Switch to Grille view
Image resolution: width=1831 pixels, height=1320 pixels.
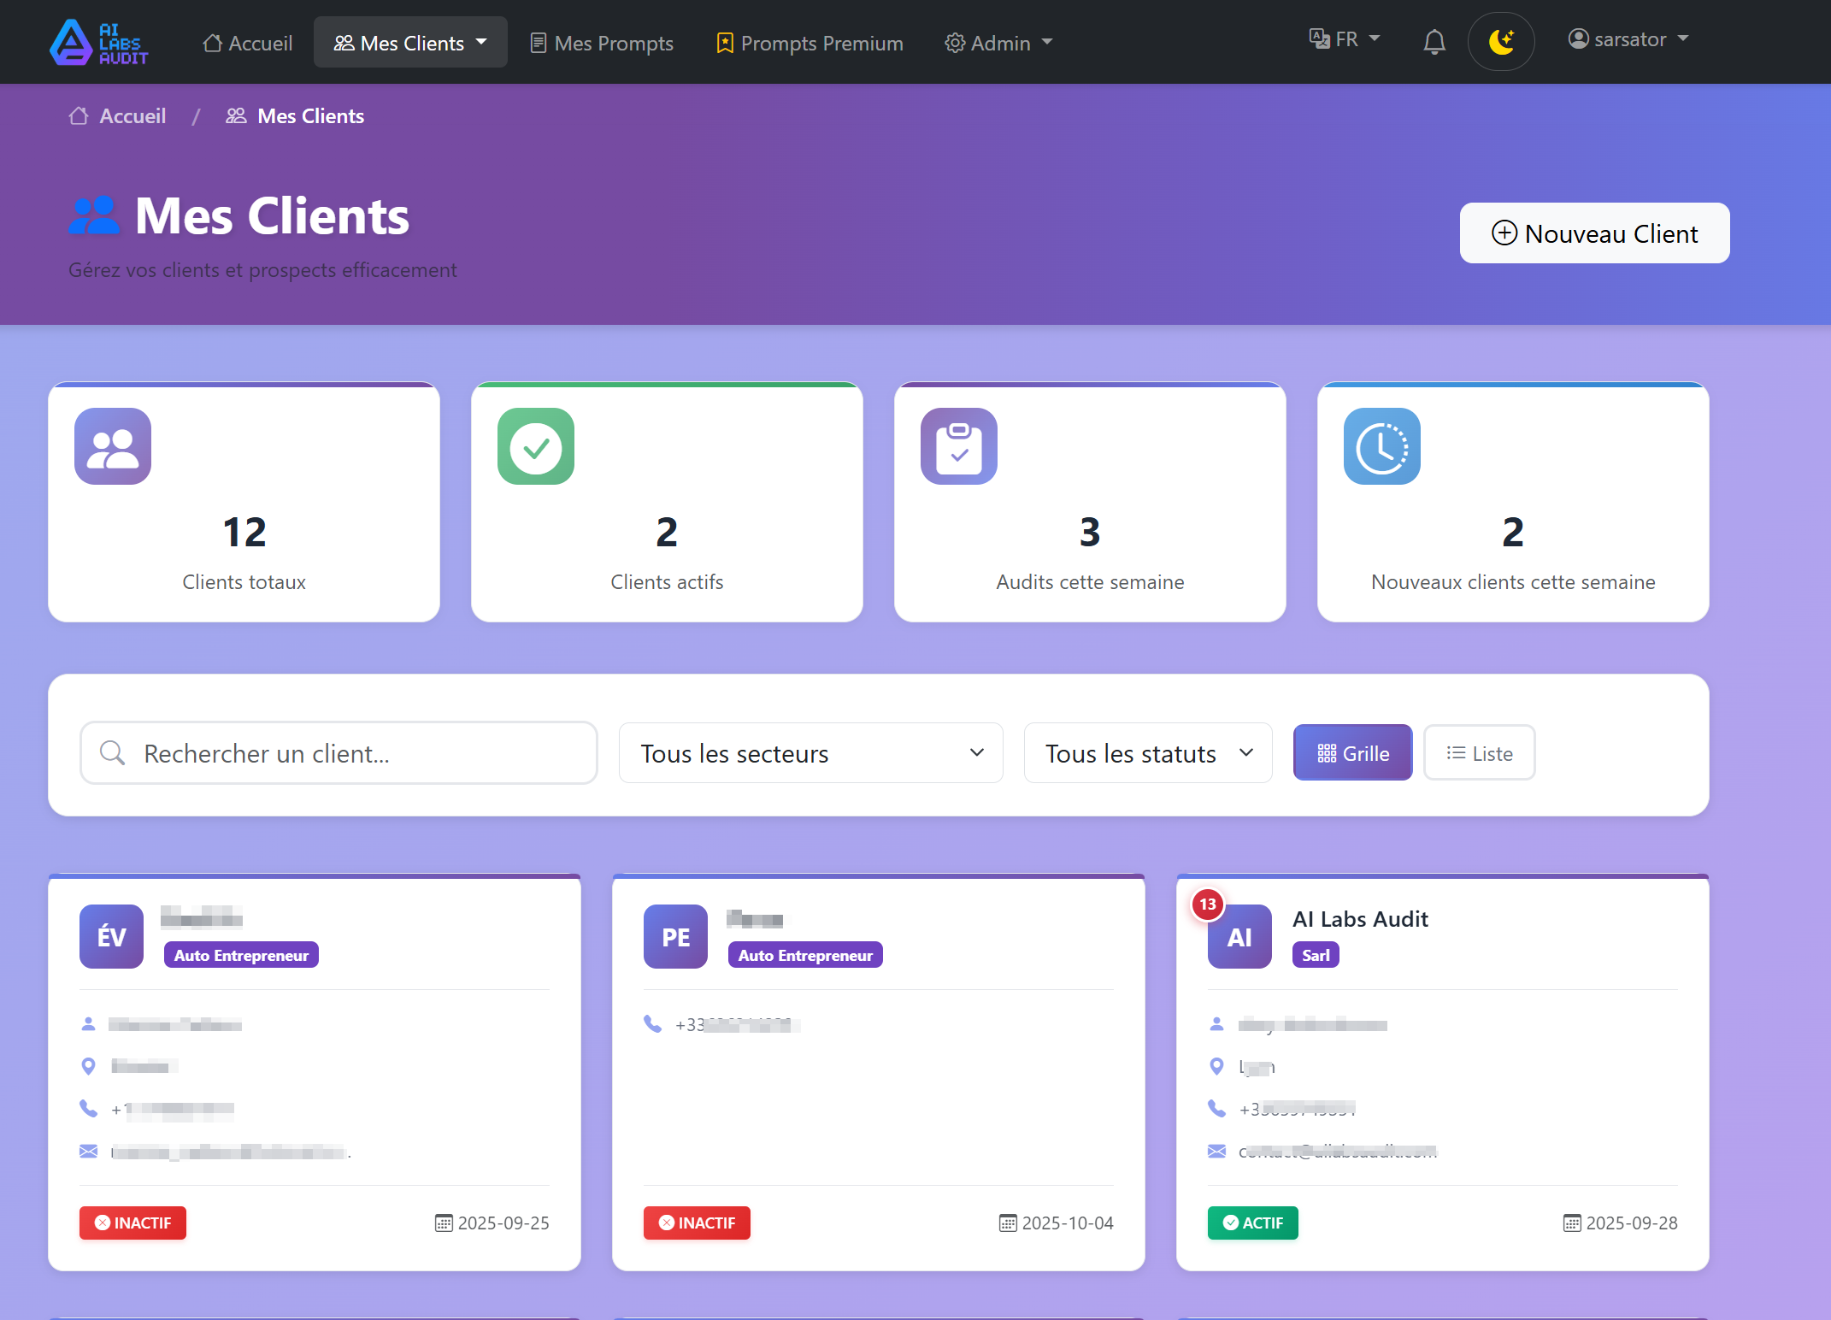coord(1352,753)
